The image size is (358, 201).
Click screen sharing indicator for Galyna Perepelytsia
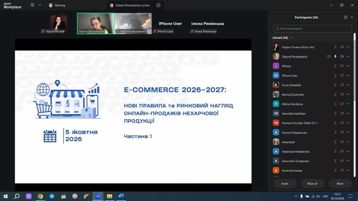(329, 57)
